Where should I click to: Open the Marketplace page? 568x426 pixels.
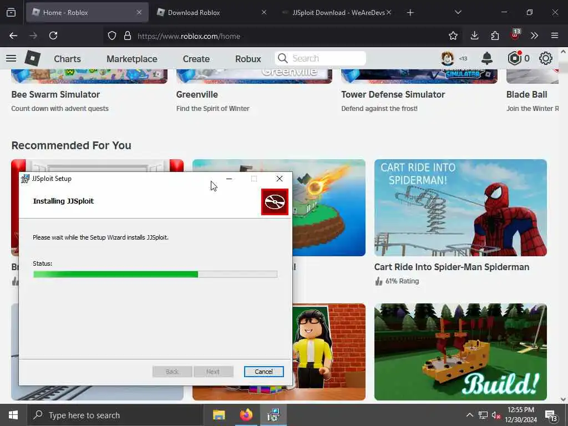(x=132, y=59)
